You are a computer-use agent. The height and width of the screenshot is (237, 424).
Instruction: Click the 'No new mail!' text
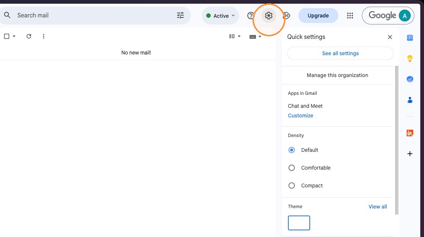tap(136, 53)
